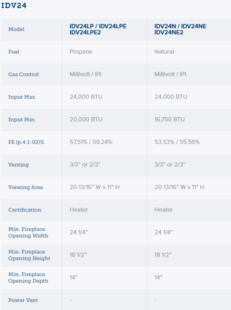Select the IDV24N / IDV24NE model header
This screenshot has height=310, width=231.
pos(180,29)
